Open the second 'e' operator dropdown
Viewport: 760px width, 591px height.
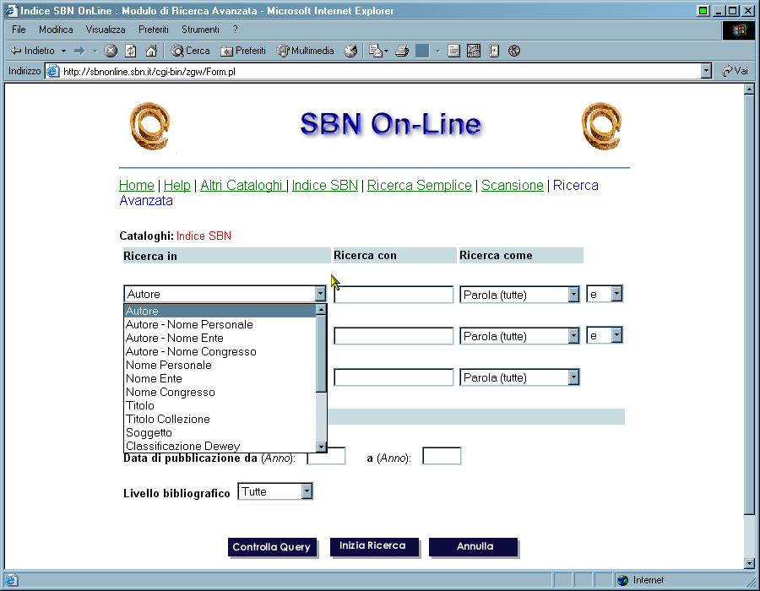click(x=605, y=335)
